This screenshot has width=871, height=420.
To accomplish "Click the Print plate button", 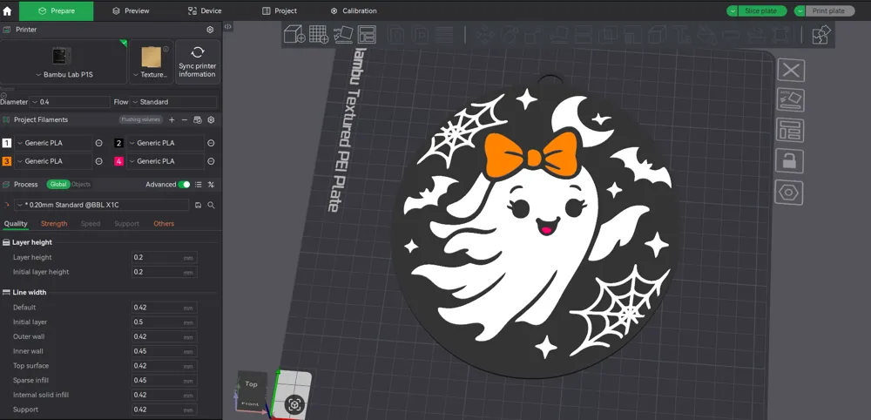I will [x=830, y=10].
